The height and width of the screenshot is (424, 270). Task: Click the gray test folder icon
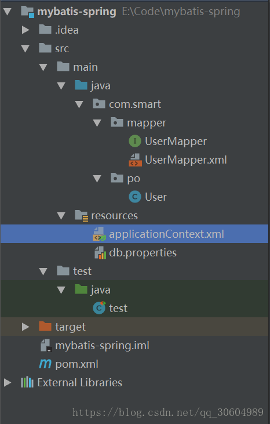63,271
